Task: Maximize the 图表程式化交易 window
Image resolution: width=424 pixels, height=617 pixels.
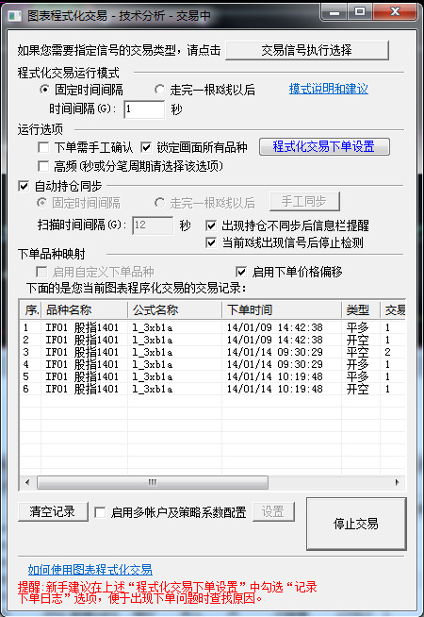Action: pos(360,12)
